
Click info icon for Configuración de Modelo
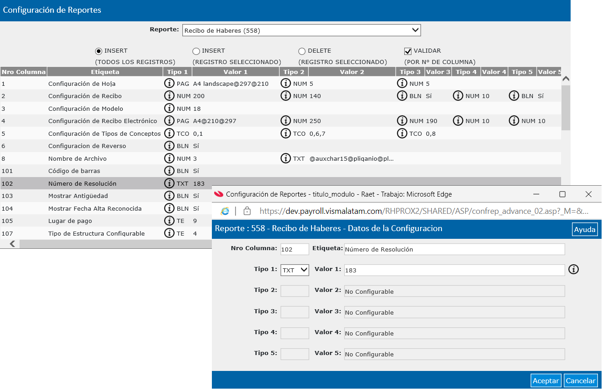[x=170, y=109]
